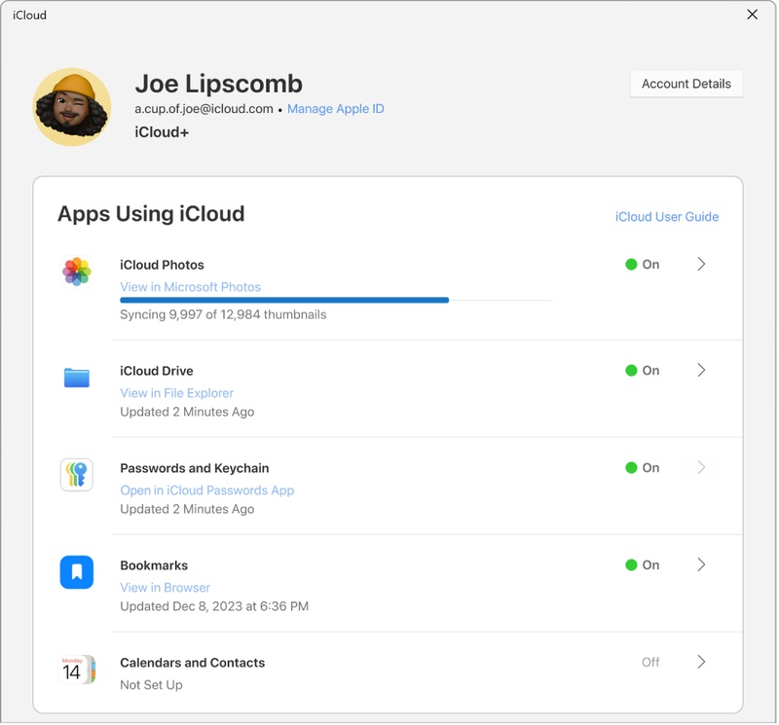Viewport: 779px width, 725px height.
Task: Enable Calendars and Contacts syncing
Action: click(x=649, y=662)
